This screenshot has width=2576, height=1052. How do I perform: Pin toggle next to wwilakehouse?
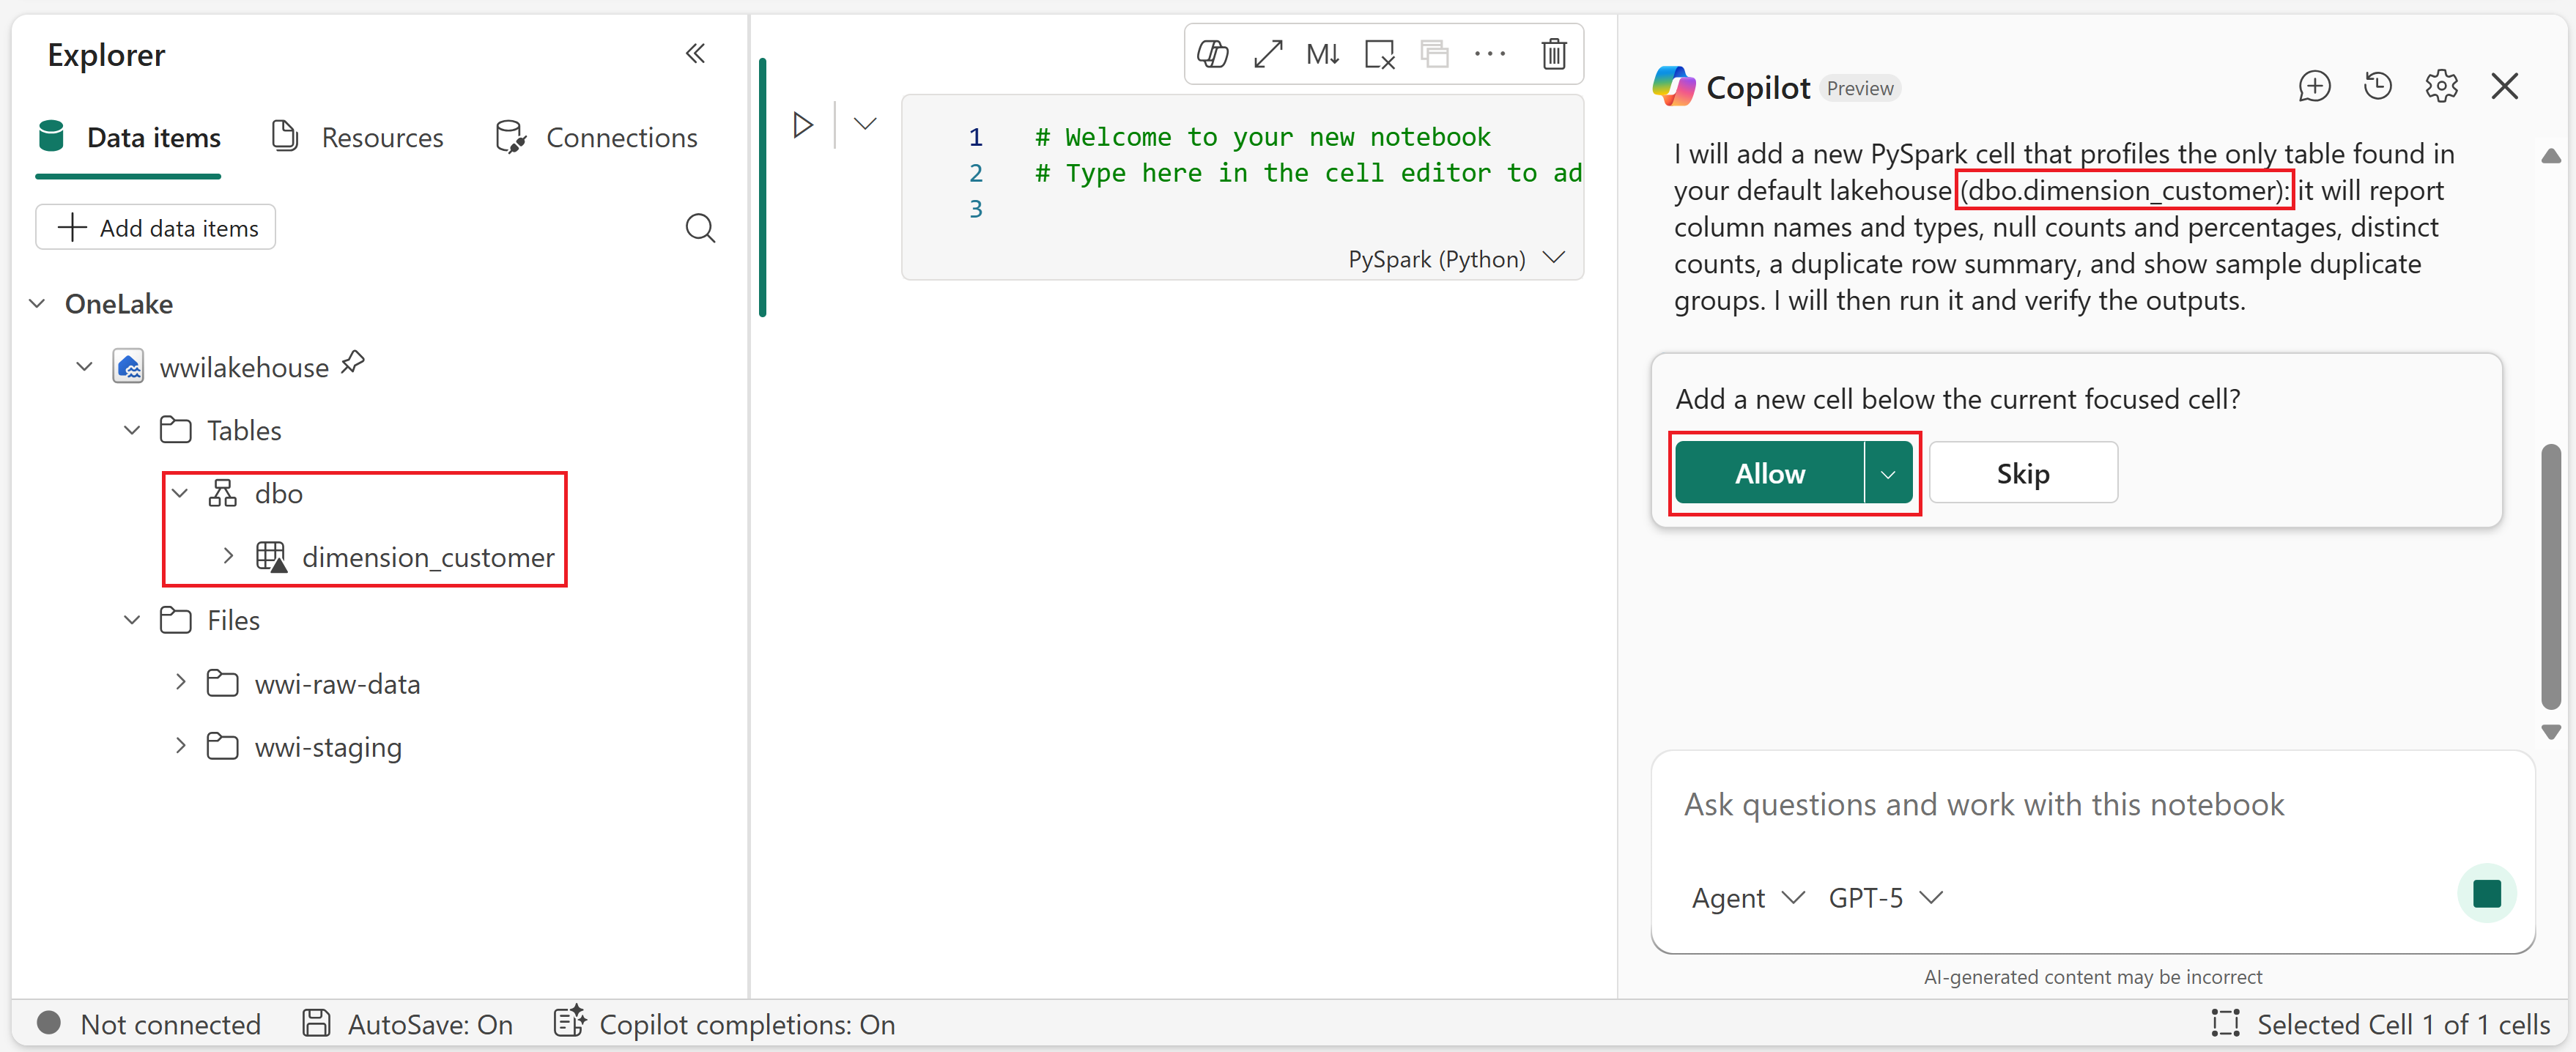[353, 363]
